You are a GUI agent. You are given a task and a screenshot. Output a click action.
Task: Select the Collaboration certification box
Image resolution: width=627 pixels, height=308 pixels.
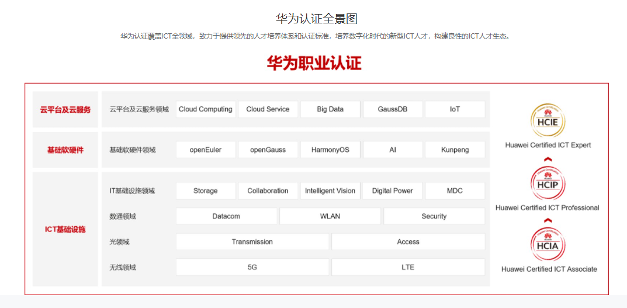[268, 191]
